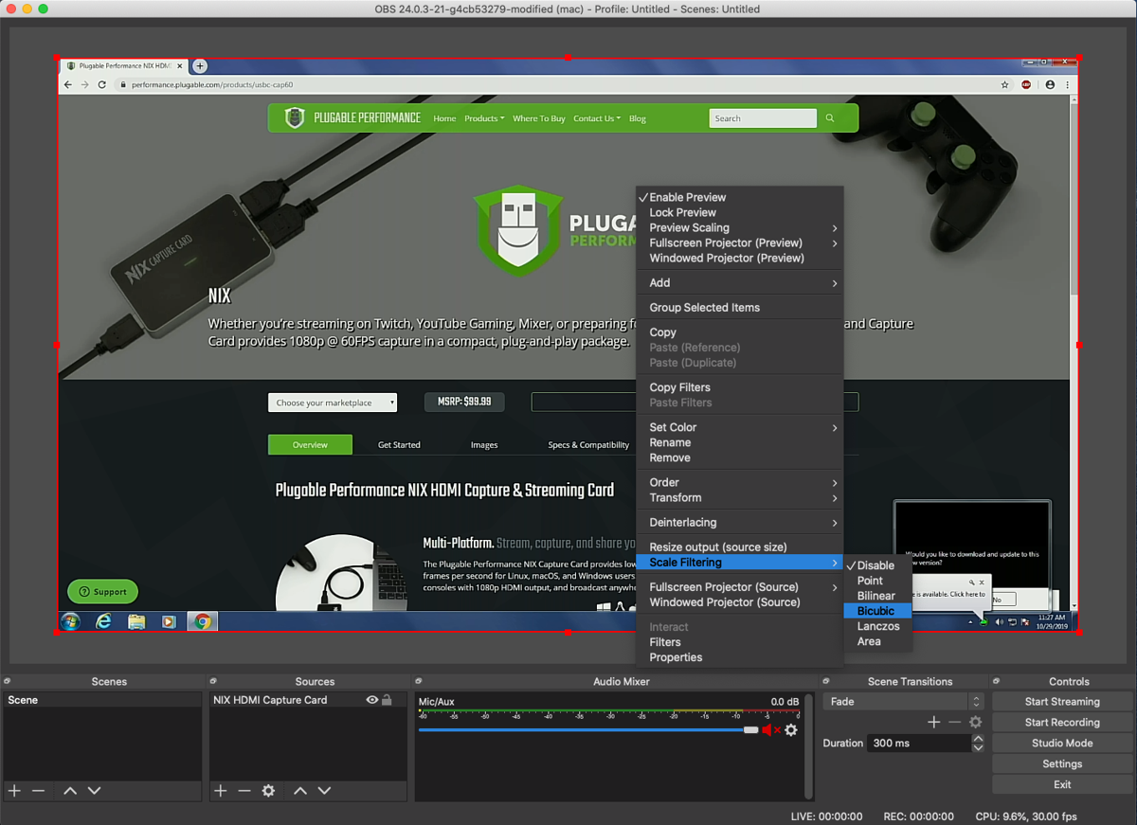
Task: Remove selected source with the minus icon
Action: click(x=245, y=790)
